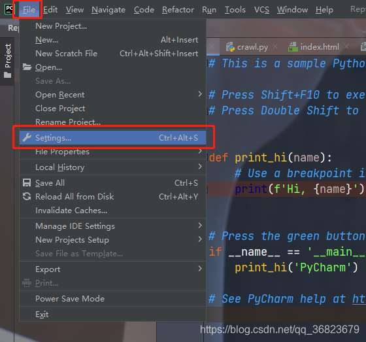Click the reload arrows icon for Reload All

(x=27, y=196)
